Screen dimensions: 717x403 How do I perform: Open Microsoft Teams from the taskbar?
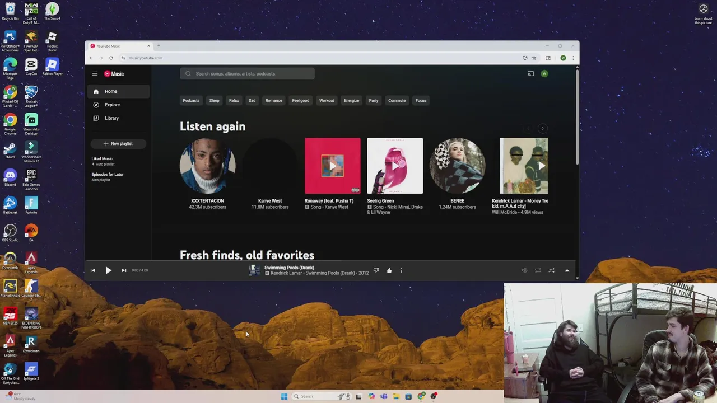pyautogui.click(x=384, y=396)
